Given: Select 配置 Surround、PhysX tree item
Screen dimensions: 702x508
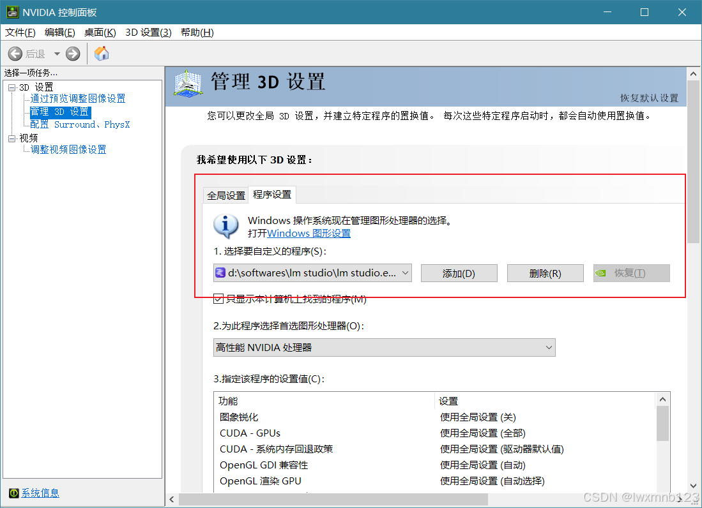Looking at the screenshot, I should pos(80,124).
